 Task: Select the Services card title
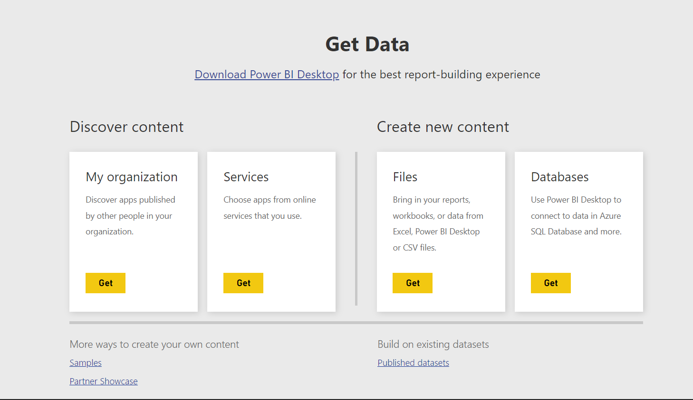pos(246,177)
